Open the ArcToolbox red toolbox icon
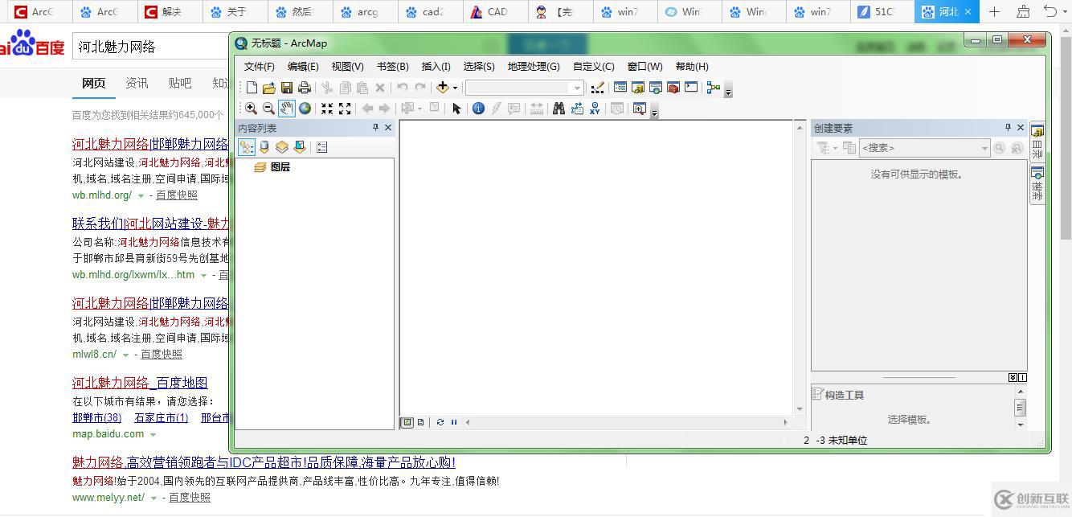The height and width of the screenshot is (517, 1072). [x=673, y=88]
